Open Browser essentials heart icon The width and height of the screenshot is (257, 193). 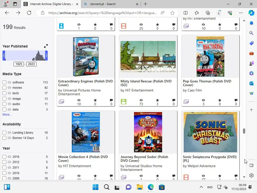pyautogui.click(x=230, y=13)
